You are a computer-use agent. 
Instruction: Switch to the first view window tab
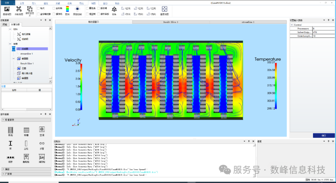[94, 22]
